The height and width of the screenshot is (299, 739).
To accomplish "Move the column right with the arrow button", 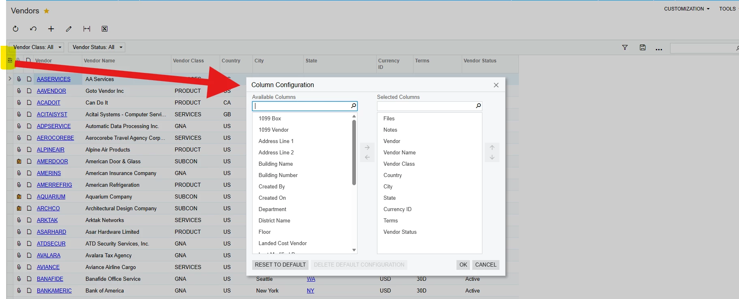I will (x=367, y=147).
